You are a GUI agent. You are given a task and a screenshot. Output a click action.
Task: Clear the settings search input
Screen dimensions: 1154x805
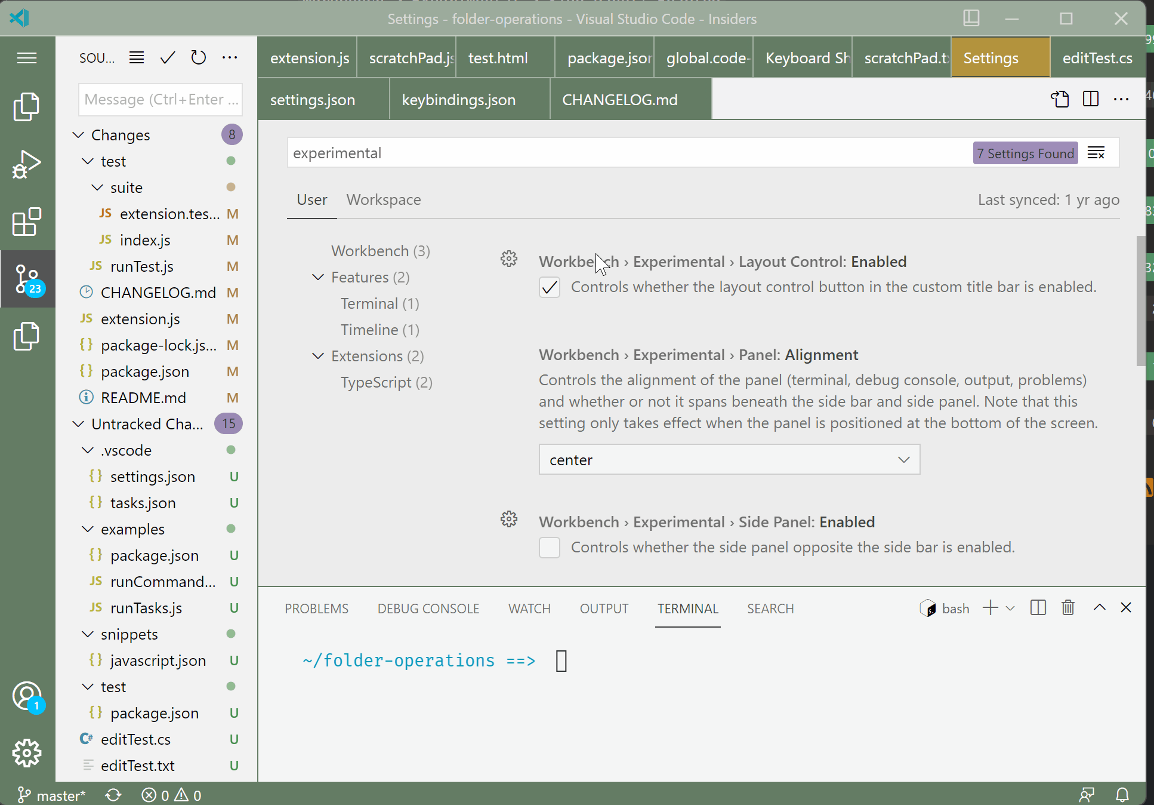pos(1096,153)
